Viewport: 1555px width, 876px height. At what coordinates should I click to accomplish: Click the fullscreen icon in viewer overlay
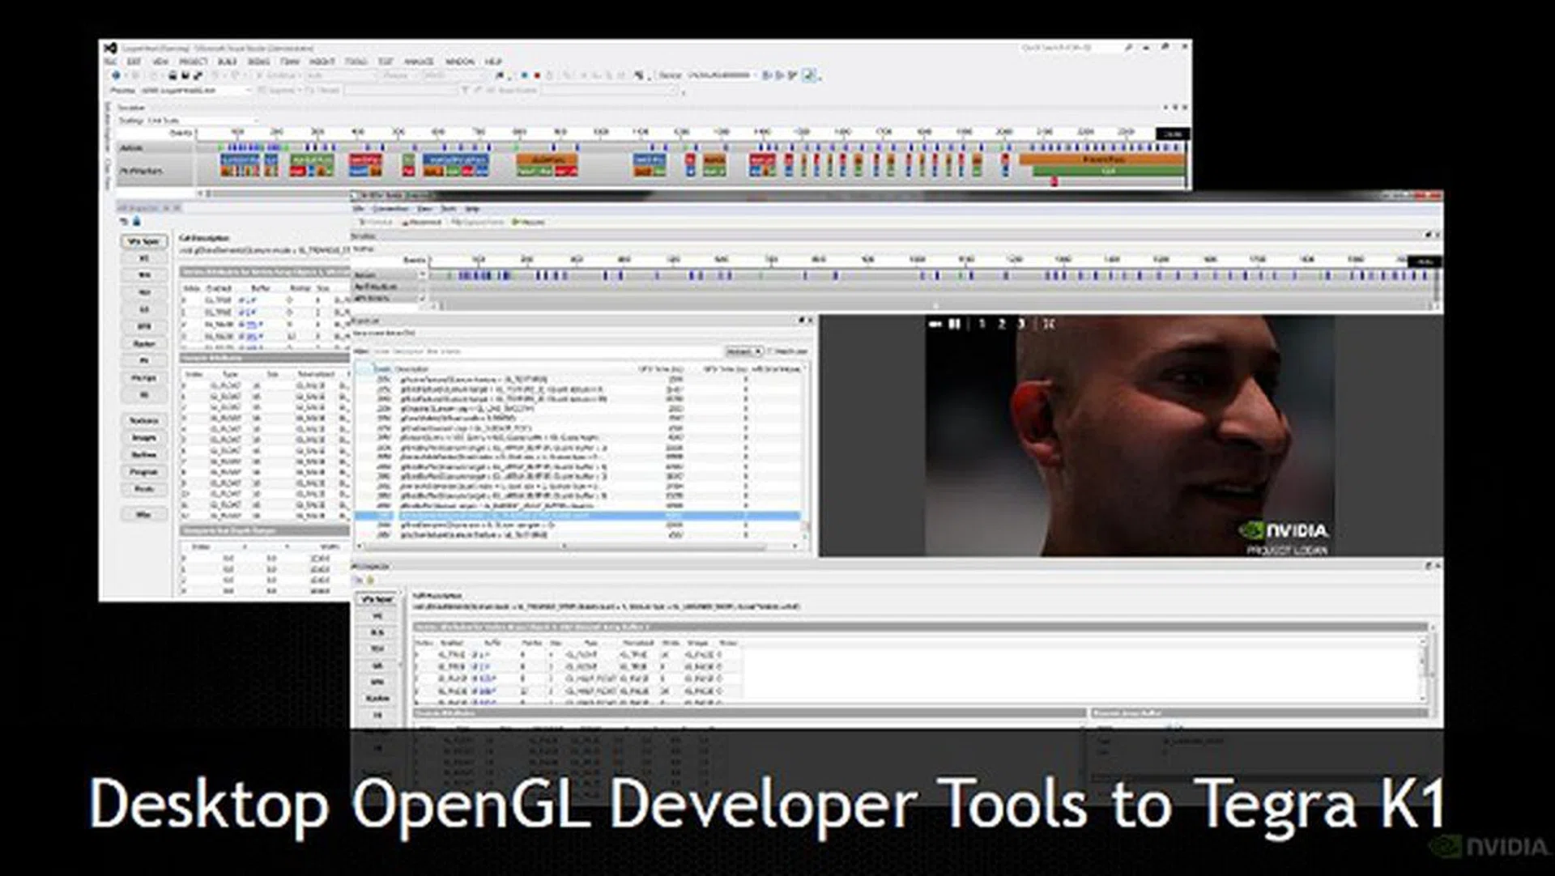coord(1049,324)
